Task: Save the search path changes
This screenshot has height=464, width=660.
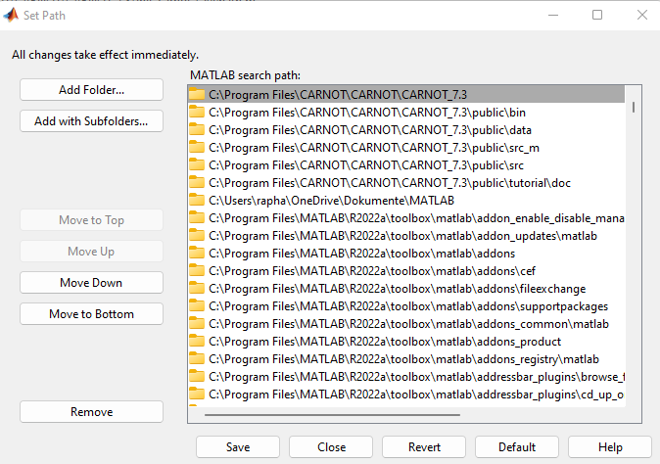Action: (x=237, y=447)
